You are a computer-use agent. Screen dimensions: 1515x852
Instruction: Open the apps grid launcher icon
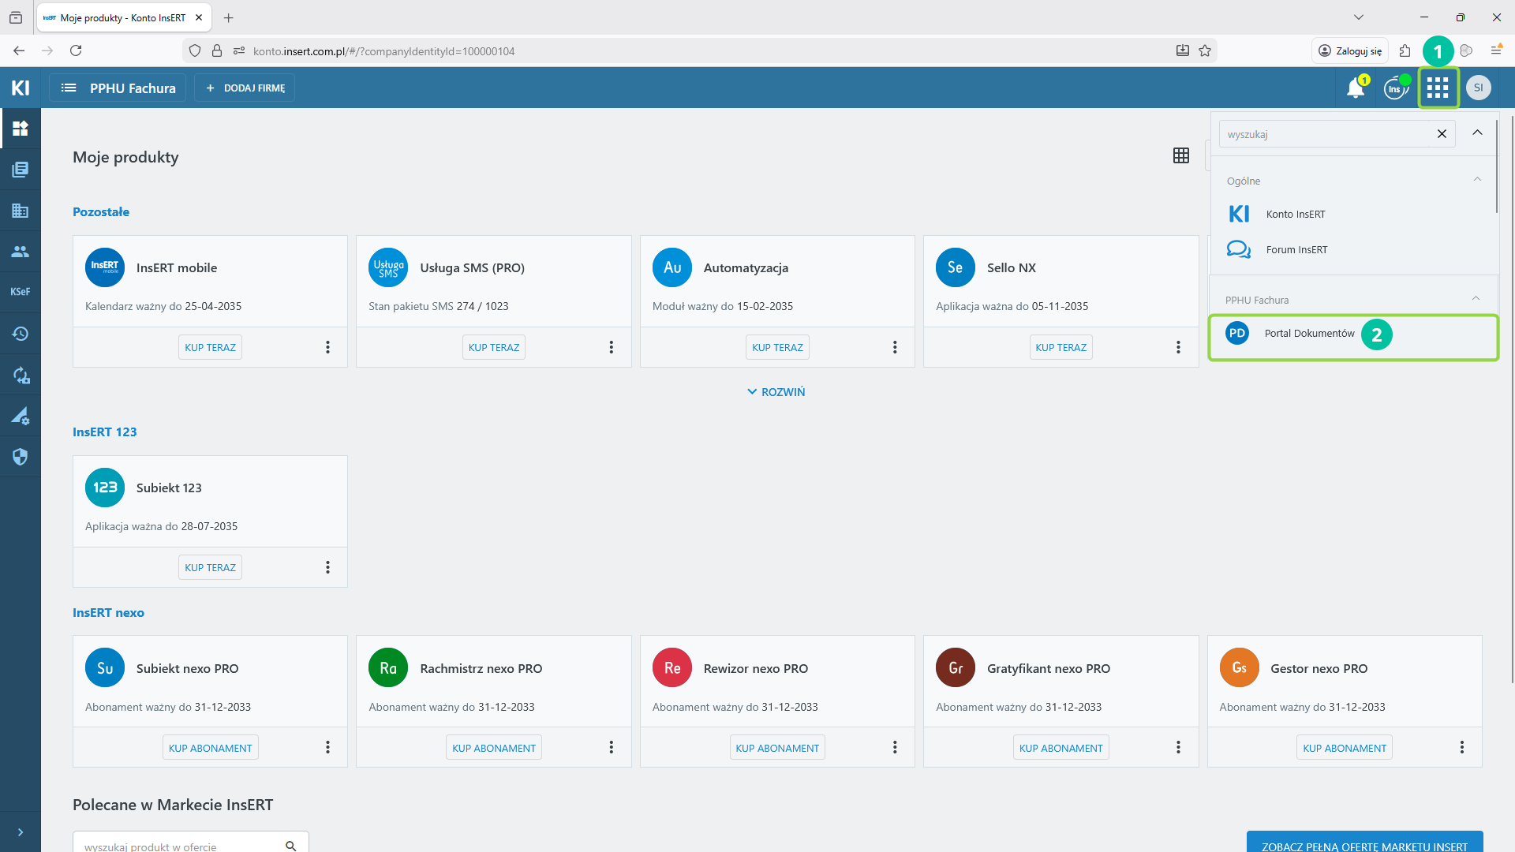[x=1438, y=88]
